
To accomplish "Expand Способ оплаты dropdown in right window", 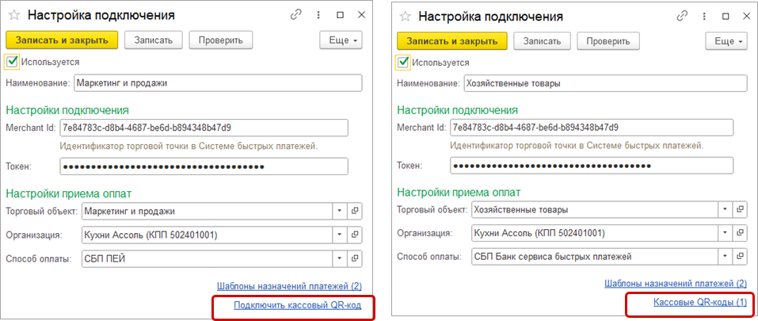I will (x=725, y=256).
